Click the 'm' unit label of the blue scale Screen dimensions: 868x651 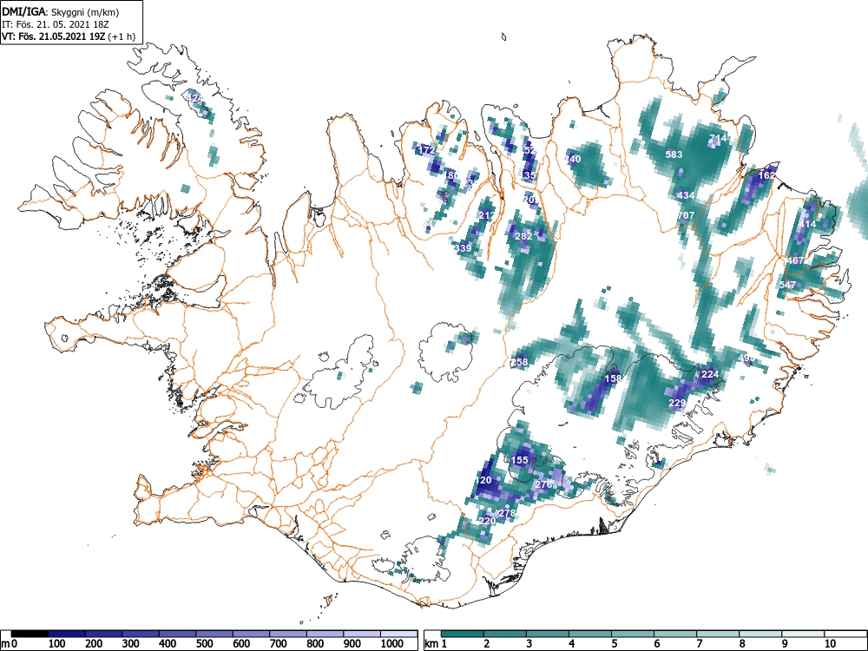pyautogui.click(x=5, y=644)
